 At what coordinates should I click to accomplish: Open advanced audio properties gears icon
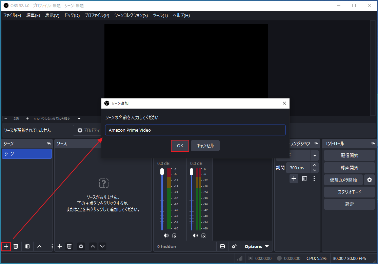pos(234,246)
